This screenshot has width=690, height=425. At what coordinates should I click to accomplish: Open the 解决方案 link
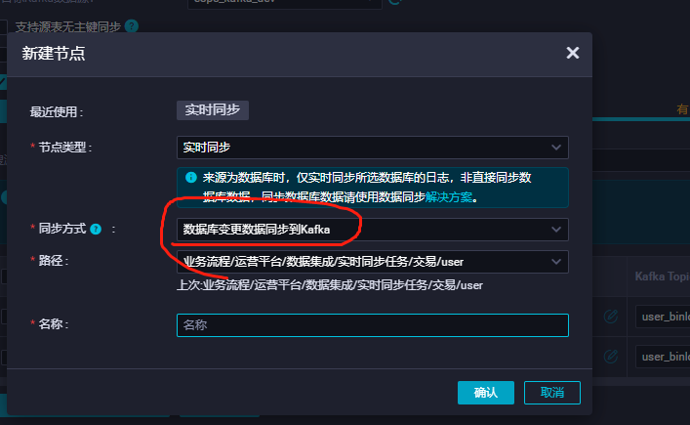click(x=449, y=196)
